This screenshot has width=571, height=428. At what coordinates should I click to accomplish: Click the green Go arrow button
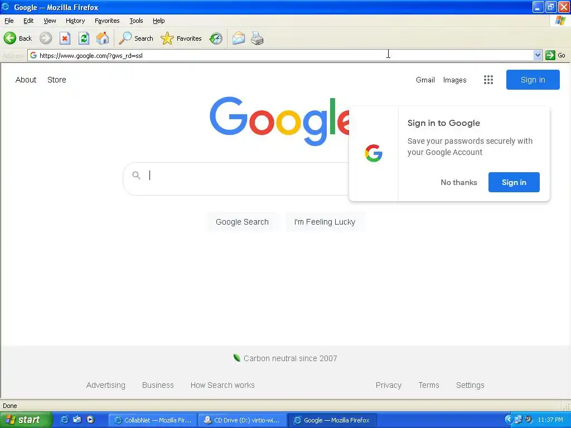click(x=550, y=55)
